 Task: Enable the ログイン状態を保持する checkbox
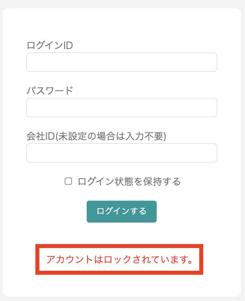68,182
